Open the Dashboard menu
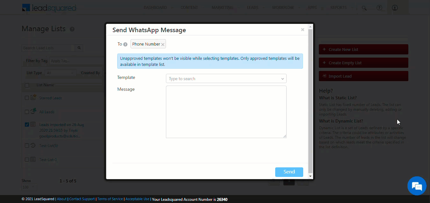Viewport: 430px width, 203px height. pos(155,8)
